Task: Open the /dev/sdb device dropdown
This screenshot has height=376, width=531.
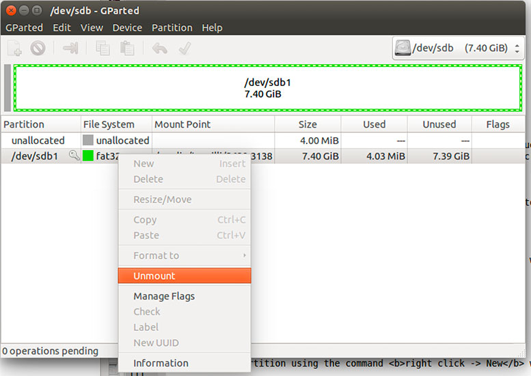Action: click(x=458, y=48)
